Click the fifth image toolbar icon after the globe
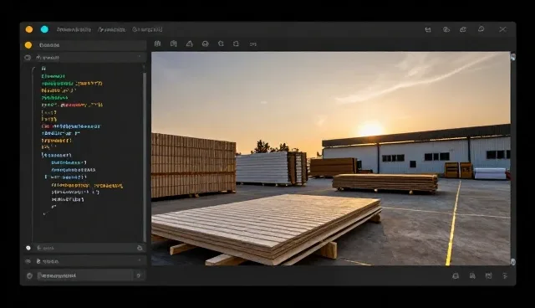 pos(221,44)
